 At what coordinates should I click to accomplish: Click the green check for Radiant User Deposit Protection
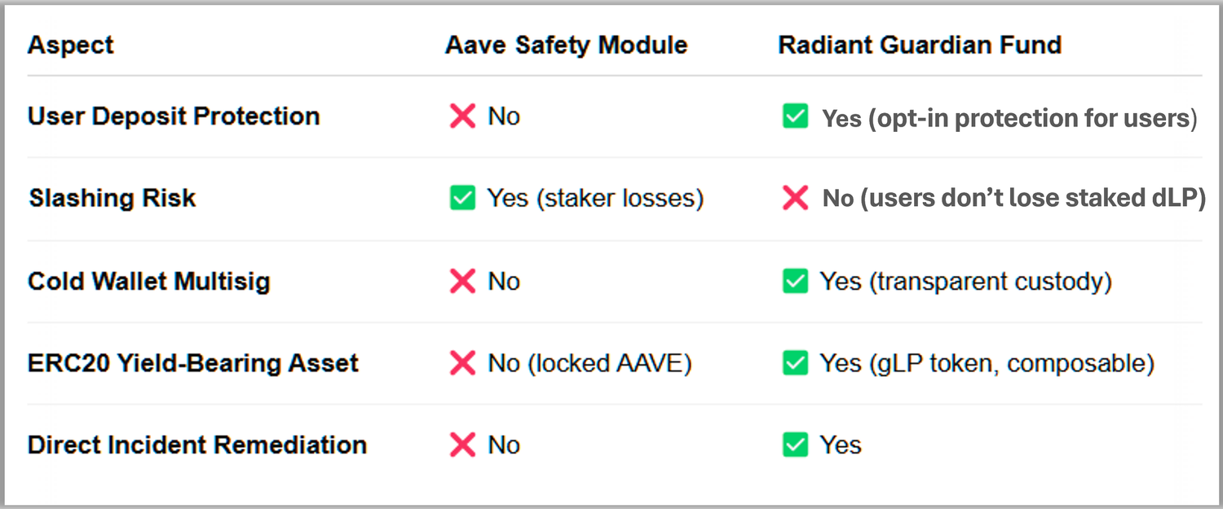(795, 118)
